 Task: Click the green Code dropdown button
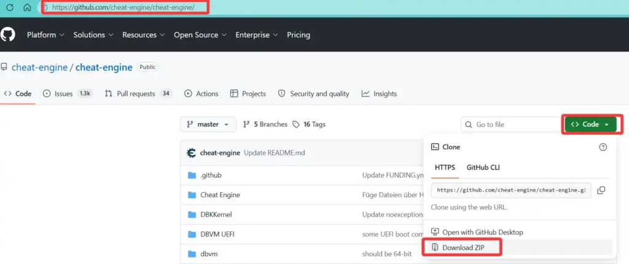(x=590, y=125)
